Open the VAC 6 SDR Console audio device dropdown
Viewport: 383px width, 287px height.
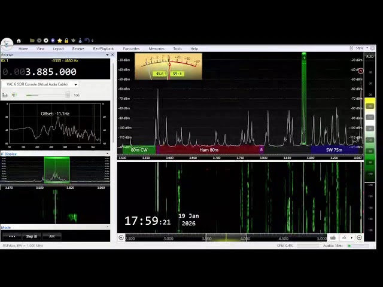40,84
